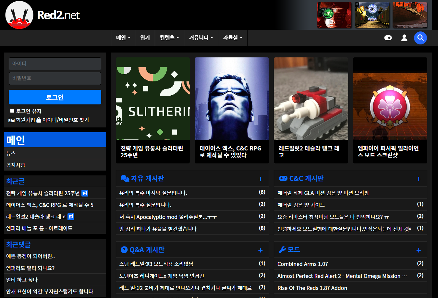Screen dimensions: 438x298
Task: Toggle the dark mode switch in the navbar
Action: pyautogui.click(x=388, y=38)
